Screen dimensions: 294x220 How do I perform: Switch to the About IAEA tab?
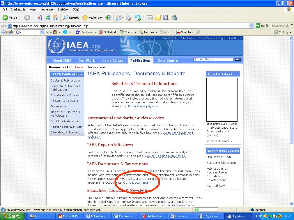[x=62, y=60]
